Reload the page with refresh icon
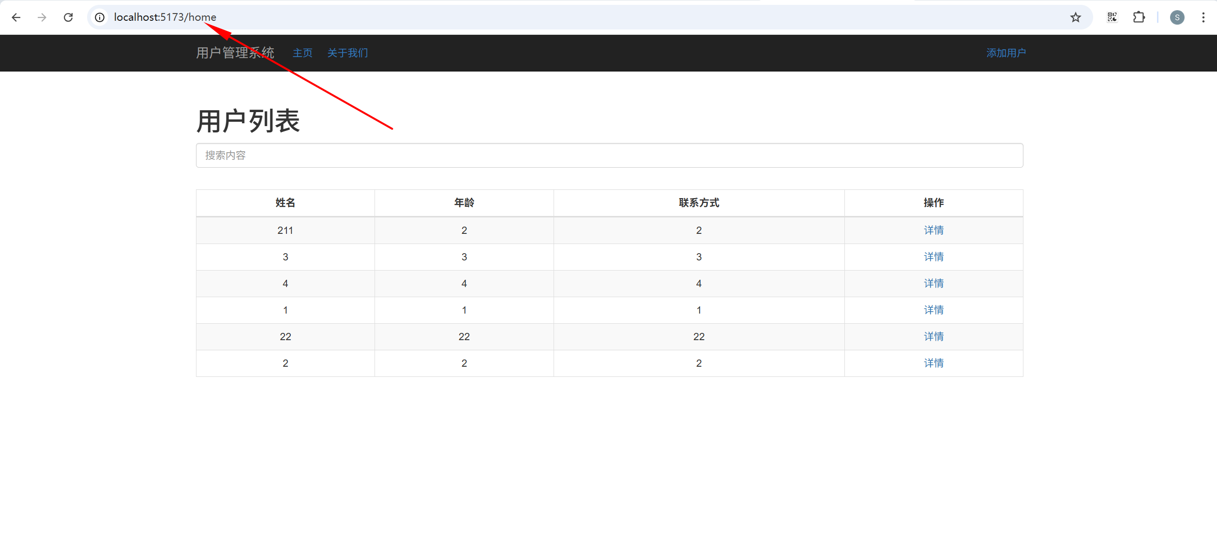 (68, 18)
